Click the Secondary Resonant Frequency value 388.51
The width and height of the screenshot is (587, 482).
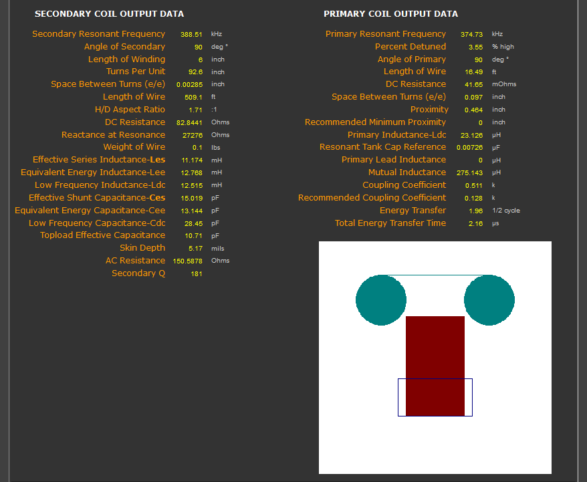[191, 35]
